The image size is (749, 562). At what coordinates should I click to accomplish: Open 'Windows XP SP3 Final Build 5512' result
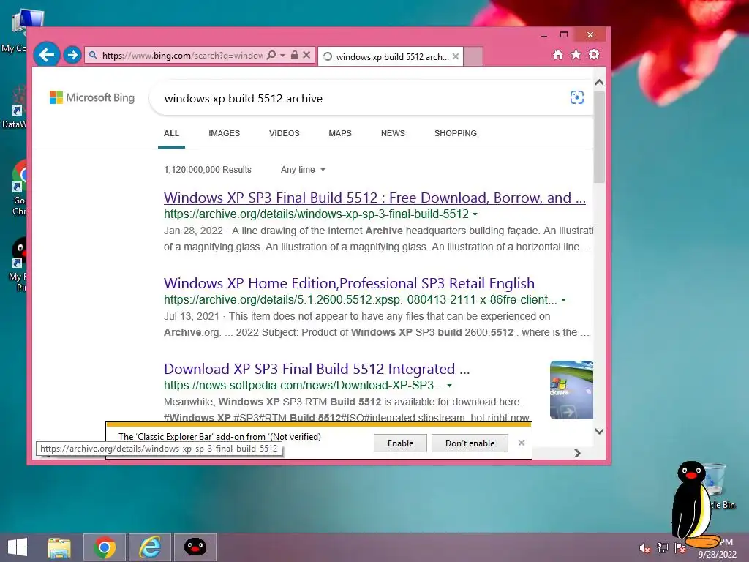[374, 198]
